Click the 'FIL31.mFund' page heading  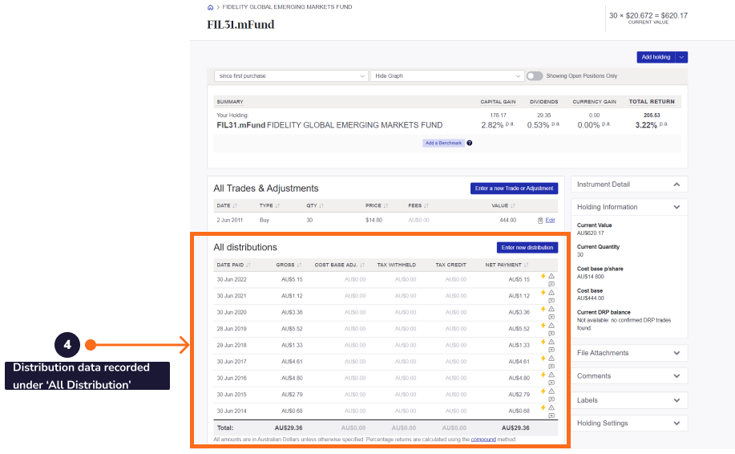click(x=240, y=24)
